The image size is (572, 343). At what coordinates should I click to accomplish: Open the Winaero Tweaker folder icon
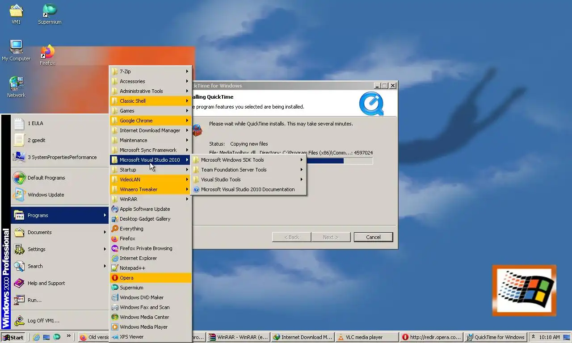tap(115, 189)
